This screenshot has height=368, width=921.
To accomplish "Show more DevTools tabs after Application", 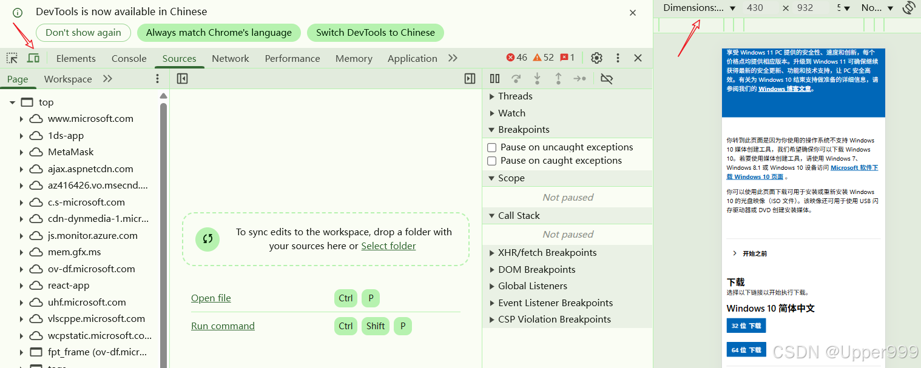I will 453,58.
